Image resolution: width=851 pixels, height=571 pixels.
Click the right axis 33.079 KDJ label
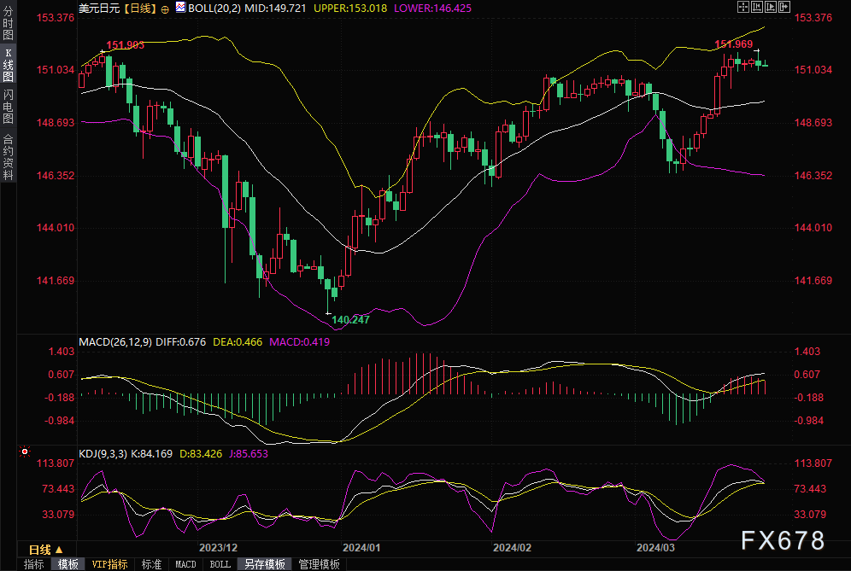(810, 514)
